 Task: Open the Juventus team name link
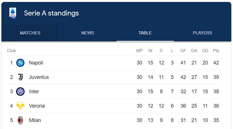click(39, 77)
